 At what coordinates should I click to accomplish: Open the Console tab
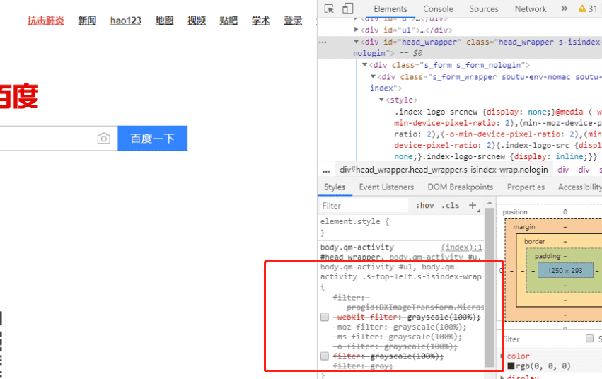click(x=438, y=8)
